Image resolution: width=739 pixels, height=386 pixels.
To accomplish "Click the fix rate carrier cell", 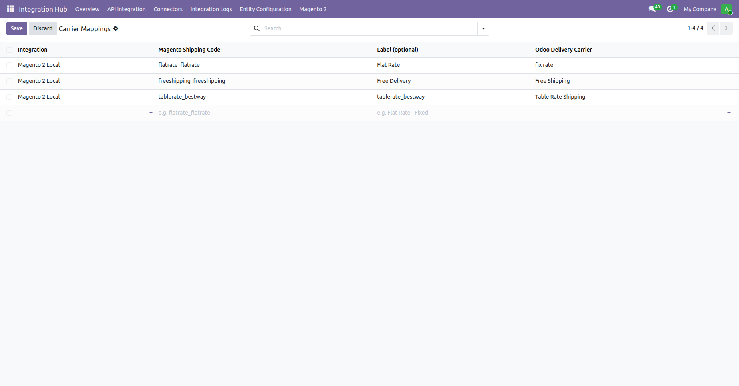I will [x=636, y=65].
